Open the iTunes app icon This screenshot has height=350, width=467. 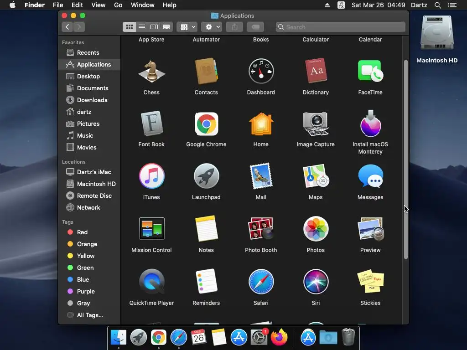[x=151, y=176]
